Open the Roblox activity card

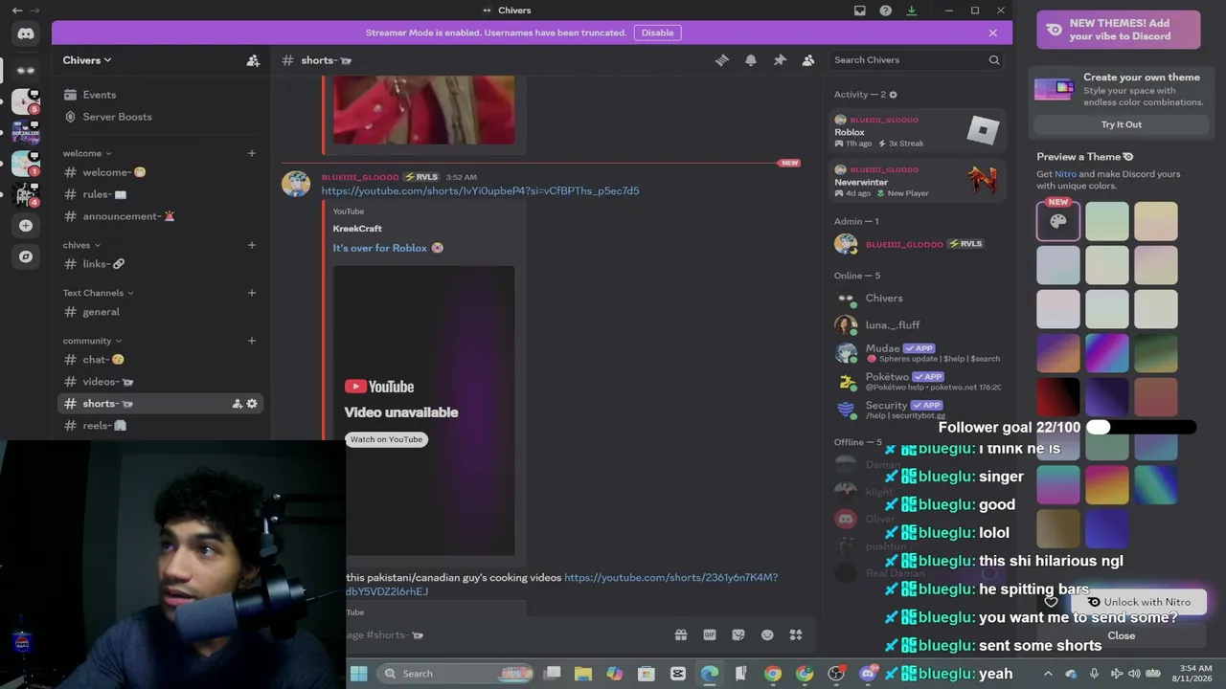(x=918, y=131)
